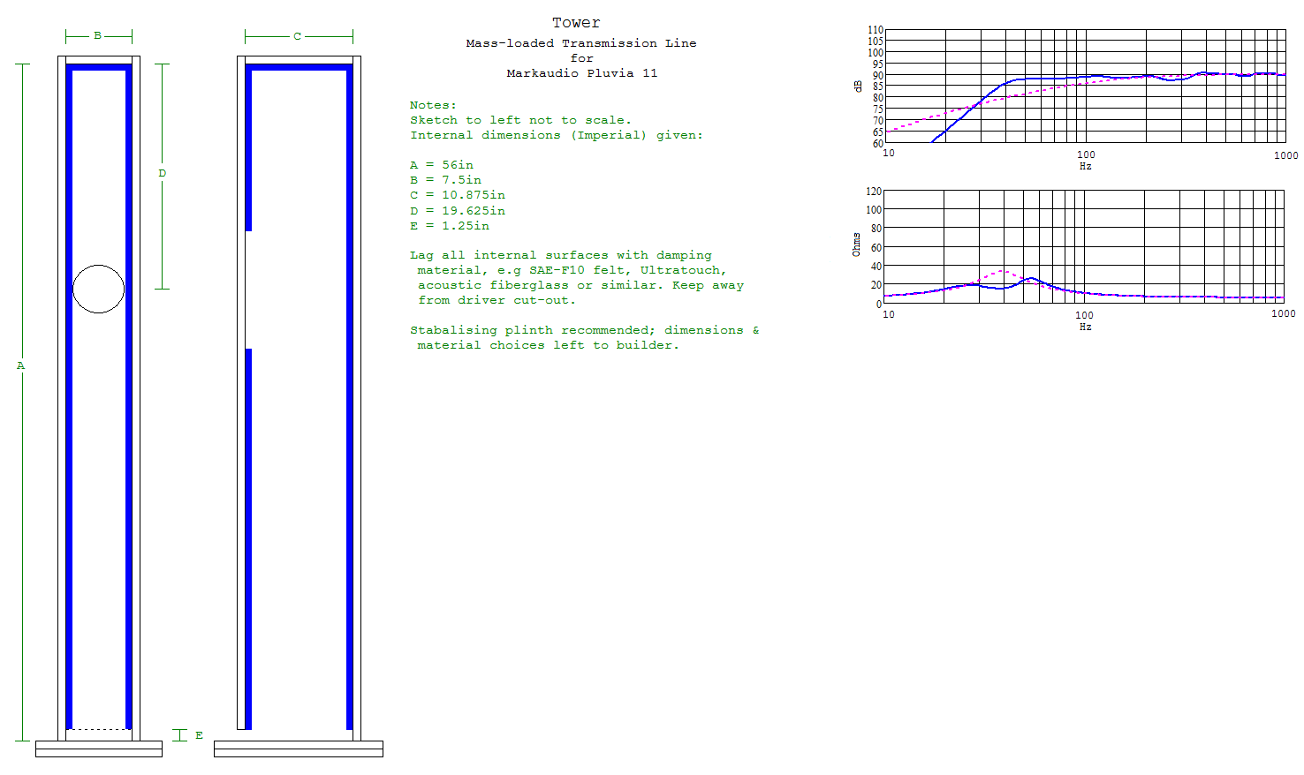Click the plinth base under right sketch

299,749
